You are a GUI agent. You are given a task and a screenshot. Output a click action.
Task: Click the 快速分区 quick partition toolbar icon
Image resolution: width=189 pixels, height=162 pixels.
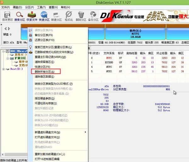[x=44, y=16]
